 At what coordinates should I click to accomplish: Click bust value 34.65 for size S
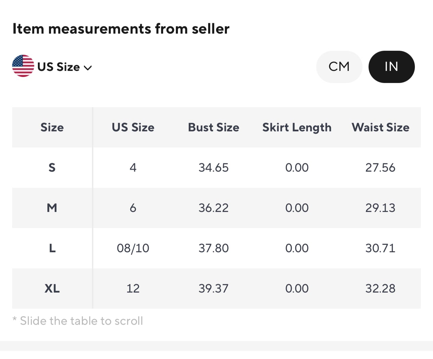coord(213,168)
